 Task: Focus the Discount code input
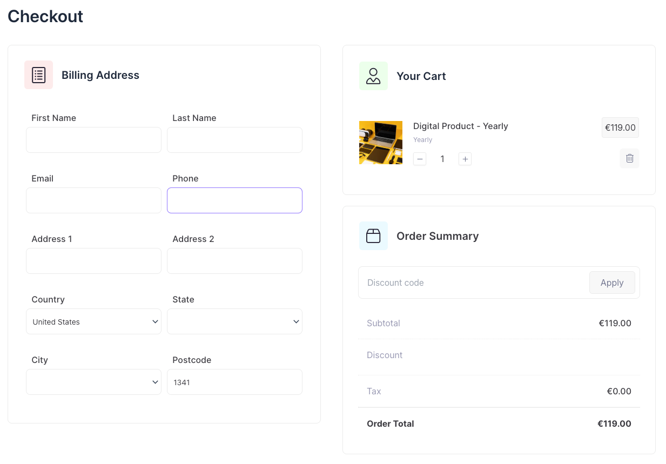tap(473, 283)
